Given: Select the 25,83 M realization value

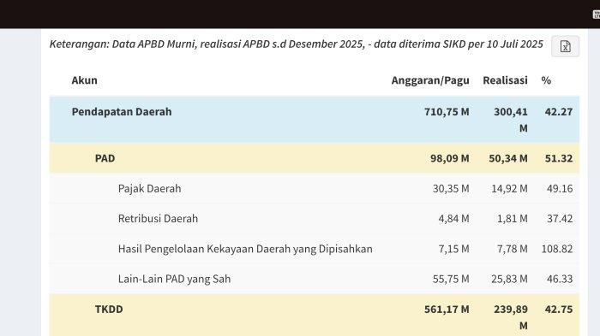Looking at the screenshot, I should pyautogui.click(x=509, y=279).
